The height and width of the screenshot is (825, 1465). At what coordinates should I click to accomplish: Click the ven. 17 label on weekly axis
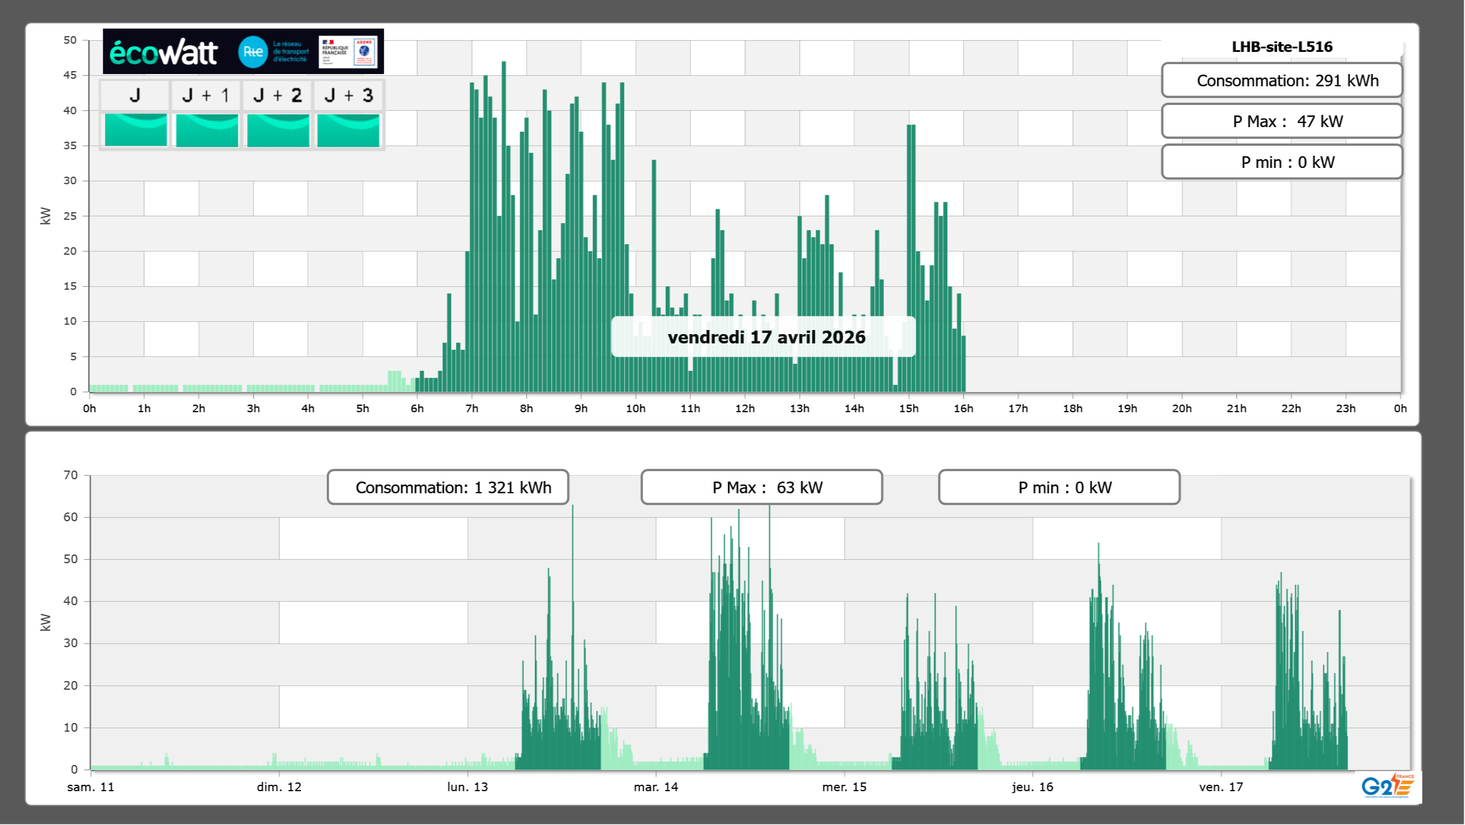[1221, 787]
